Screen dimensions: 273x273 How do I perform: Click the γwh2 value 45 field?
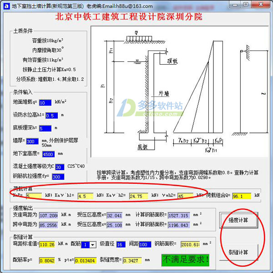(x=186, y=196)
